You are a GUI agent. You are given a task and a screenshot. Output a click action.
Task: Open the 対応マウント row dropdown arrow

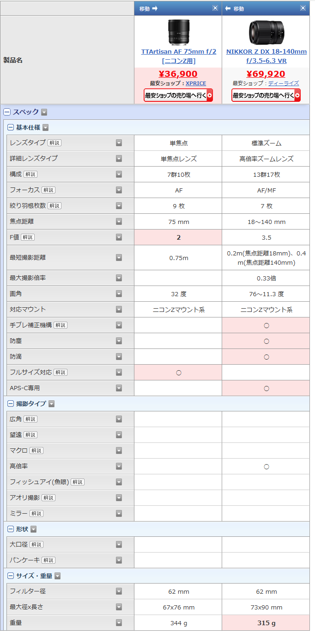coord(119,310)
